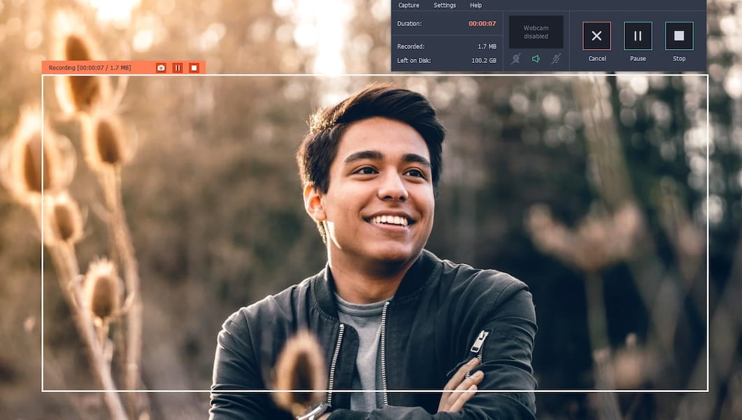Click the Left on Disk value 100.2 GB
This screenshot has width=742, height=420.
click(x=483, y=60)
